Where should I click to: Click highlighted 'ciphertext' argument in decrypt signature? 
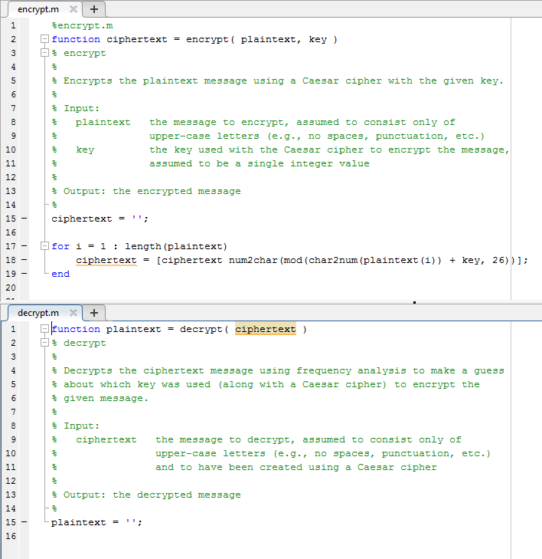265,329
